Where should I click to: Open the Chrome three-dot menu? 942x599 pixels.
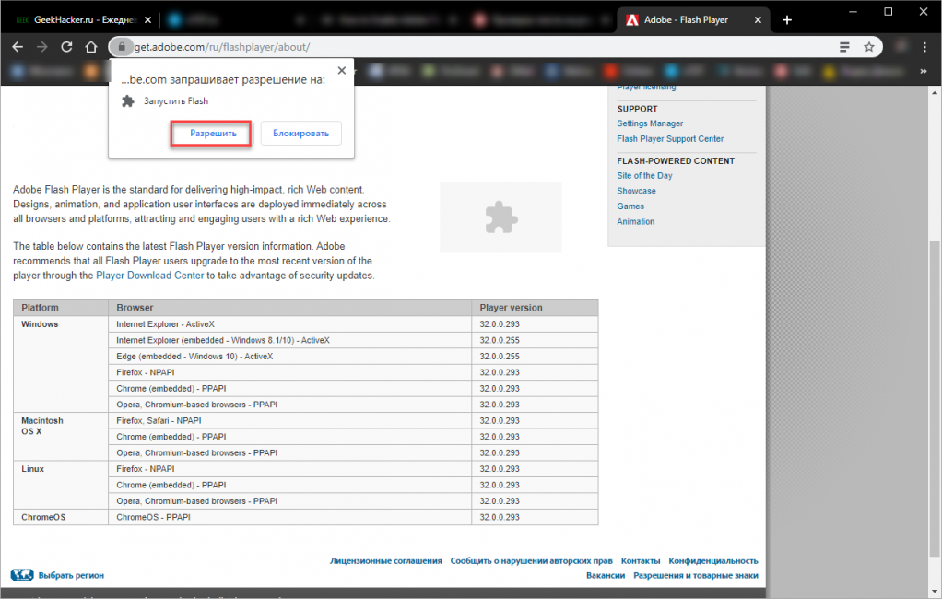pos(922,46)
